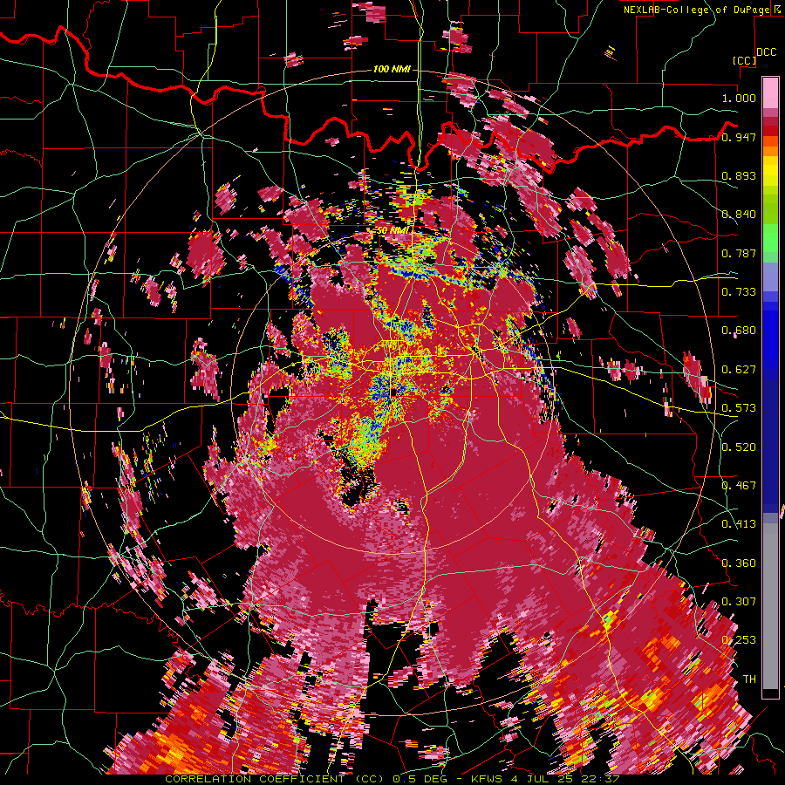This screenshot has height=785, width=785.
Task: Pick the bright green band on the color bar
Action: (x=770, y=238)
